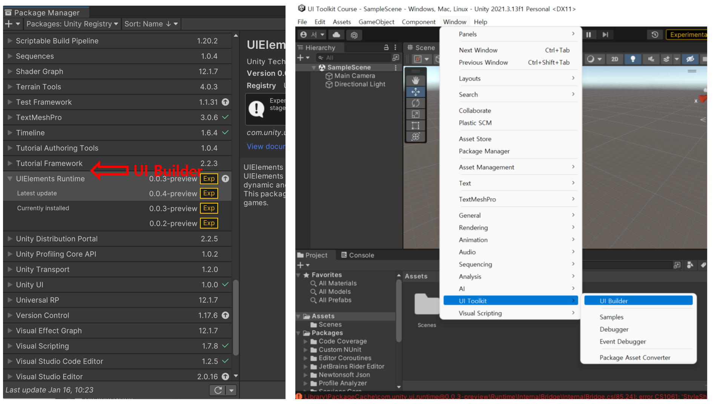Open Packages: Unity Registry dropdown

[x=72, y=24]
